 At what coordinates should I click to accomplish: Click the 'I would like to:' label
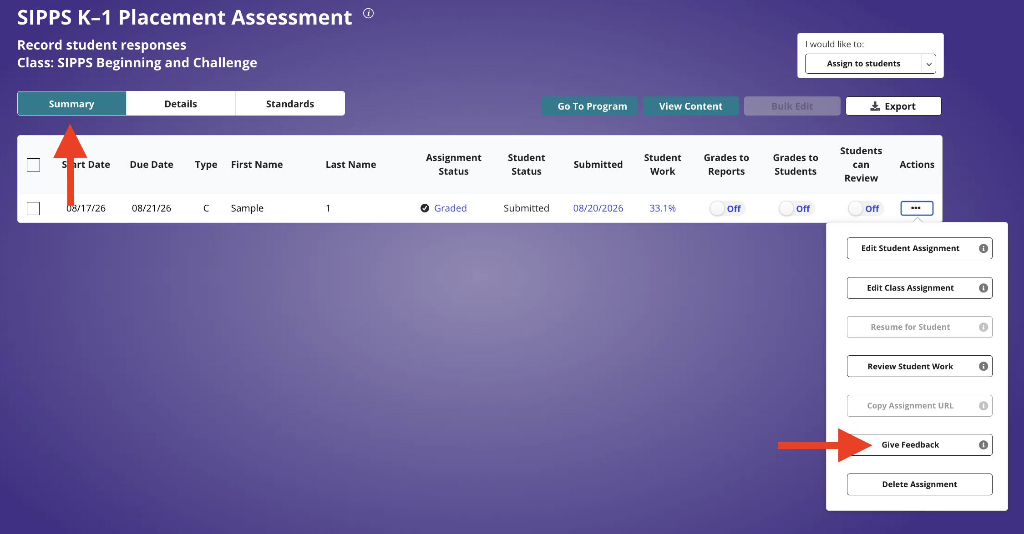pos(835,44)
